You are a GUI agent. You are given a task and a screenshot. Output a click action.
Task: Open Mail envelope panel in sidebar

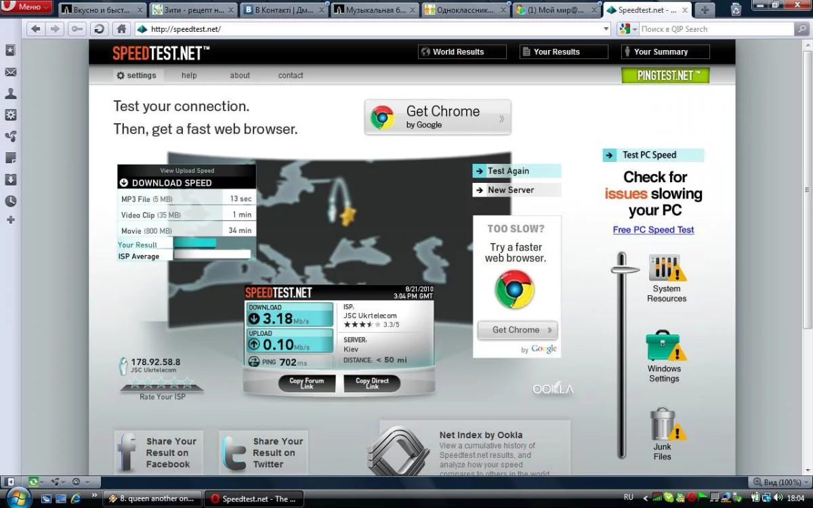[x=11, y=72]
